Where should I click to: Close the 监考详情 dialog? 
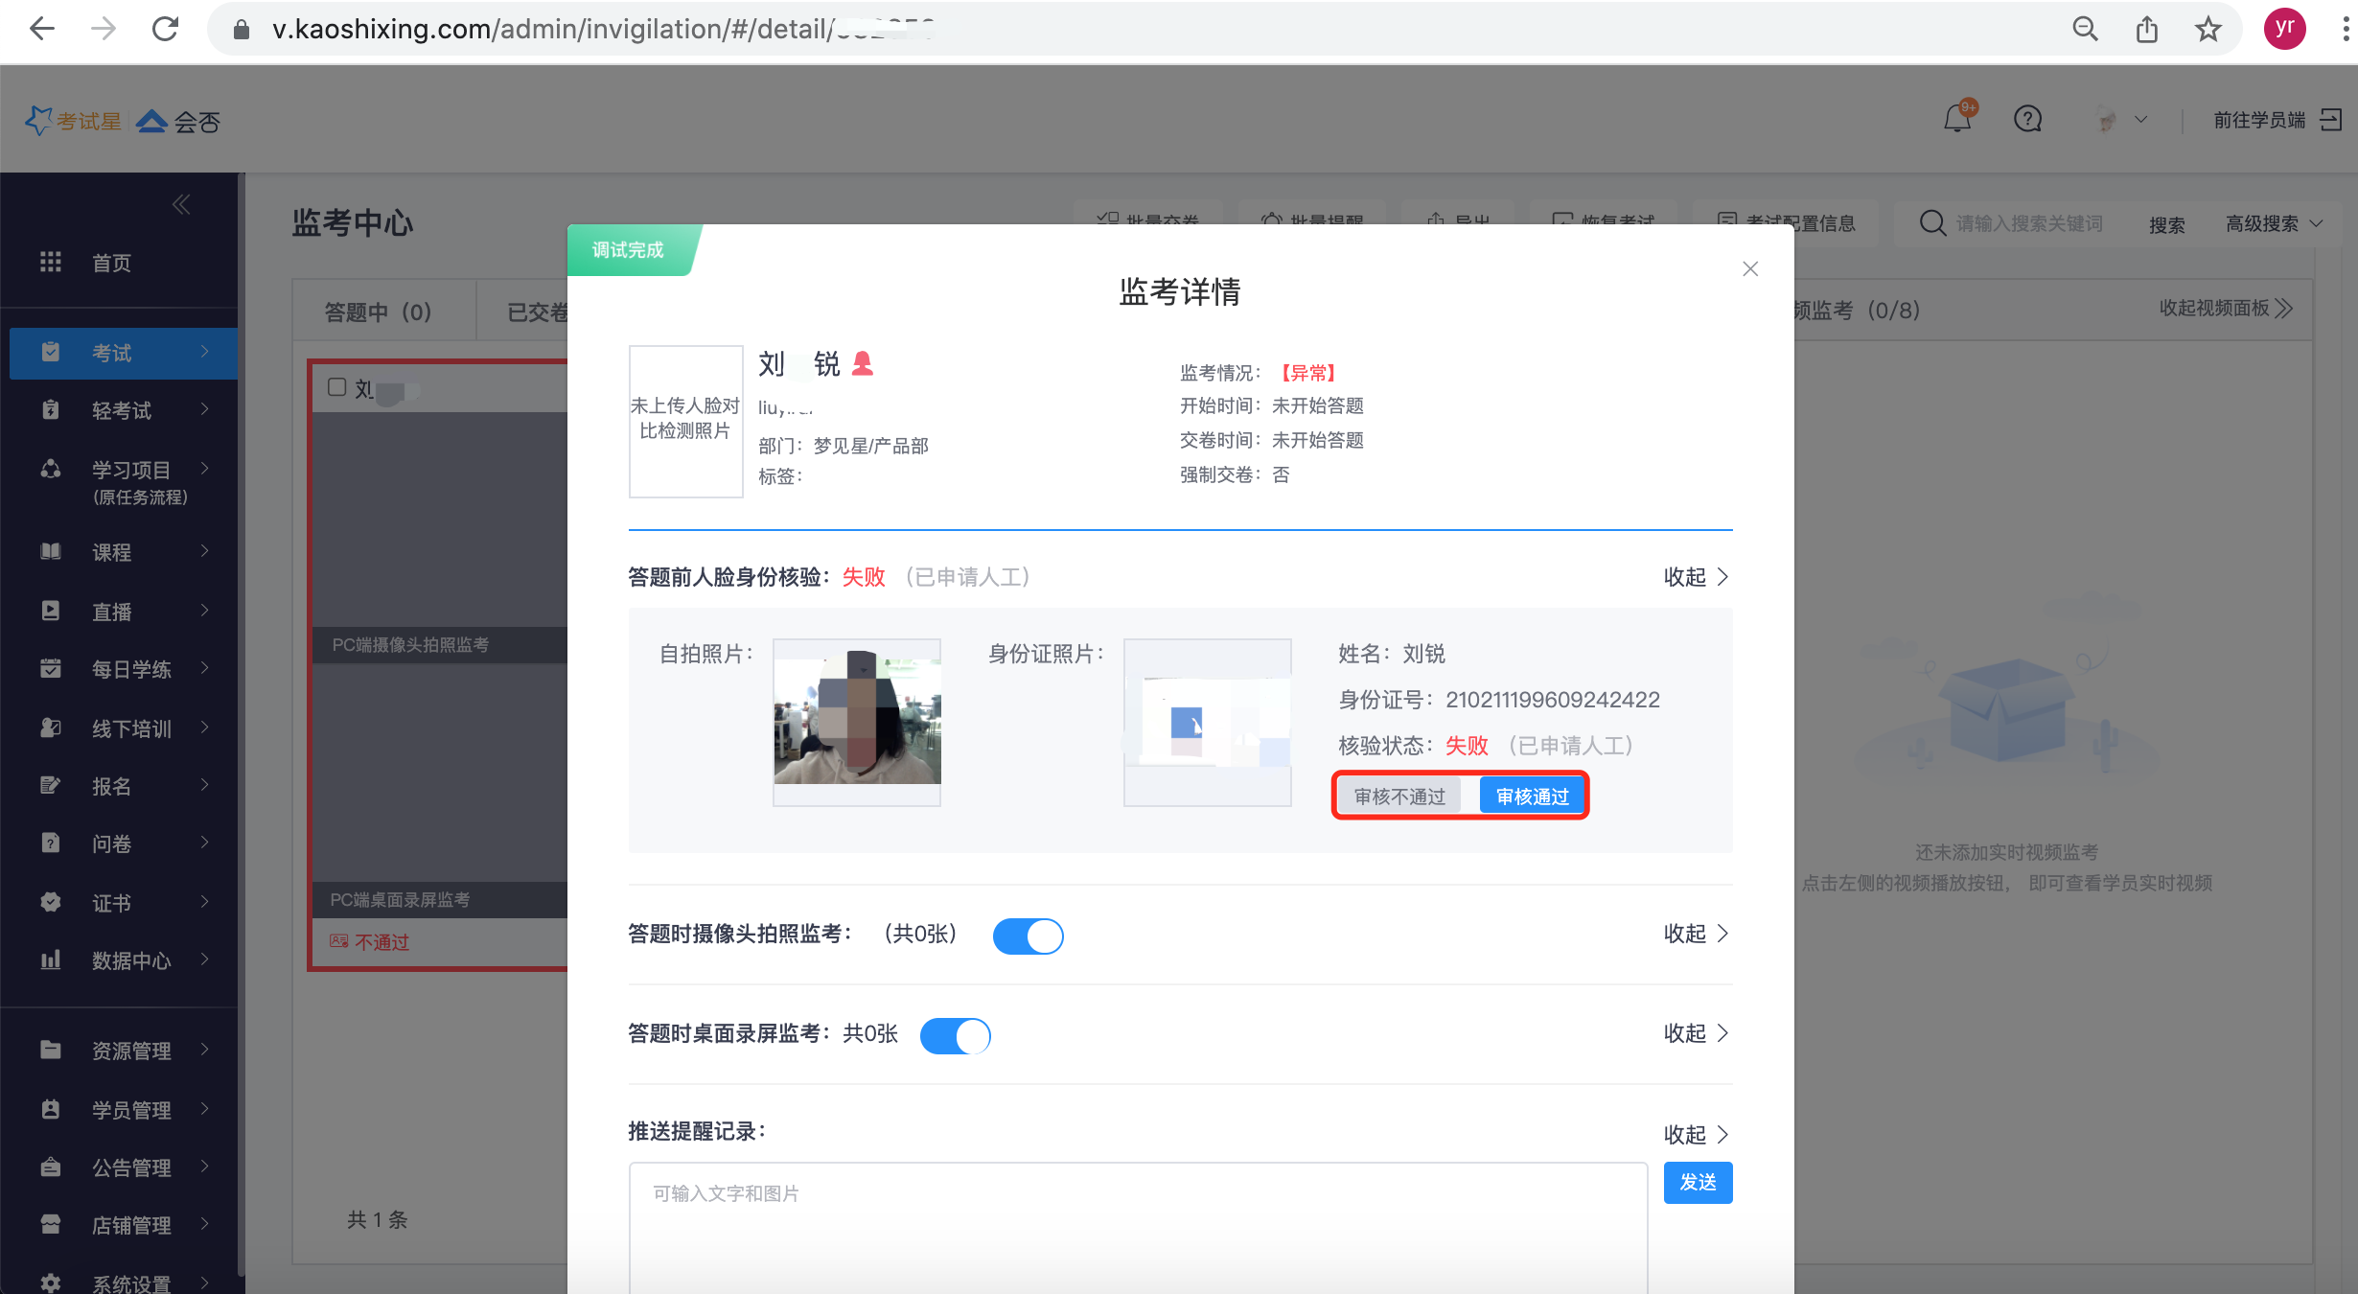(1749, 269)
